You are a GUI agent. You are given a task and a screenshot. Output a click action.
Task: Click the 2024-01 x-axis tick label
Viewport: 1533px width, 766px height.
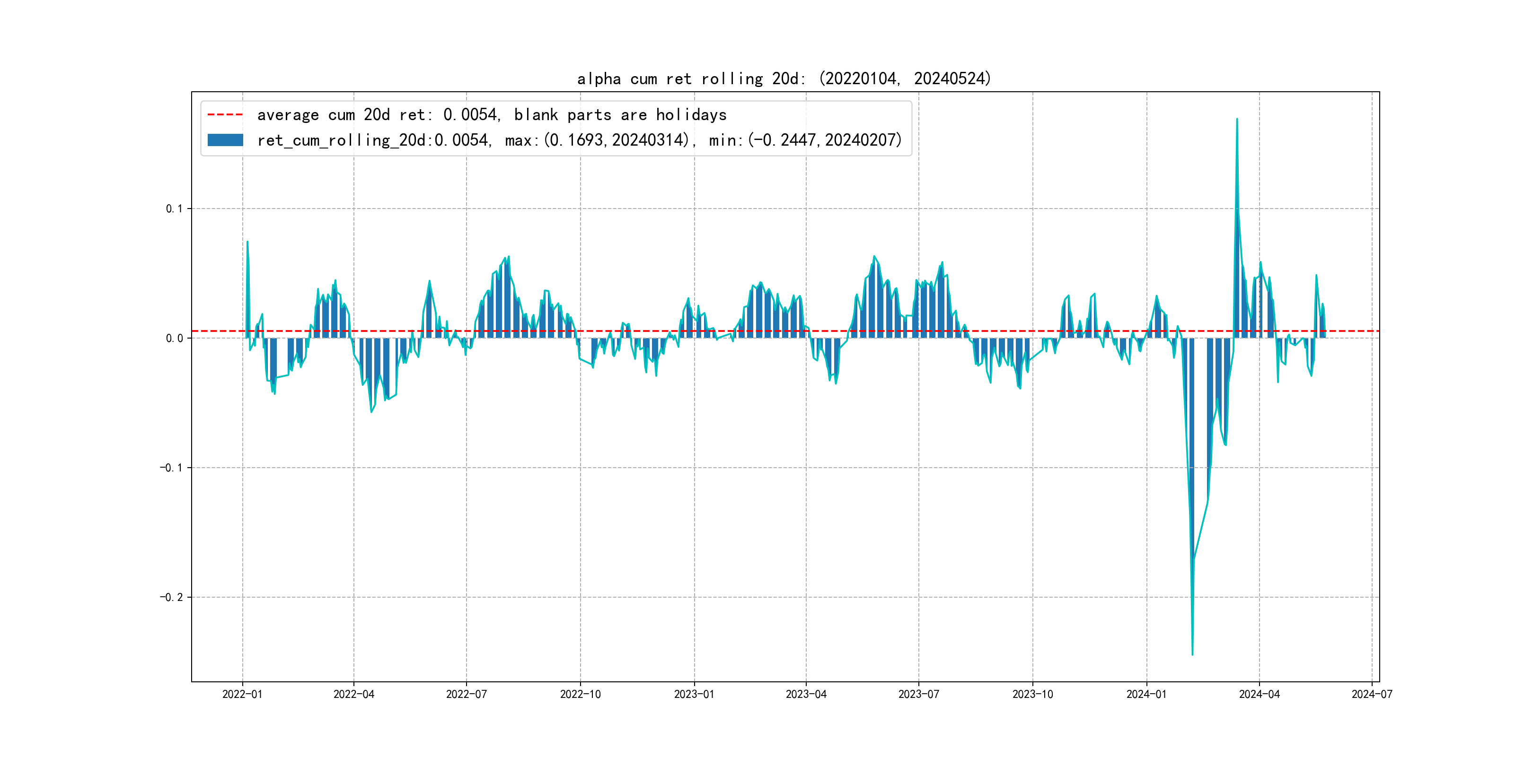(1146, 694)
